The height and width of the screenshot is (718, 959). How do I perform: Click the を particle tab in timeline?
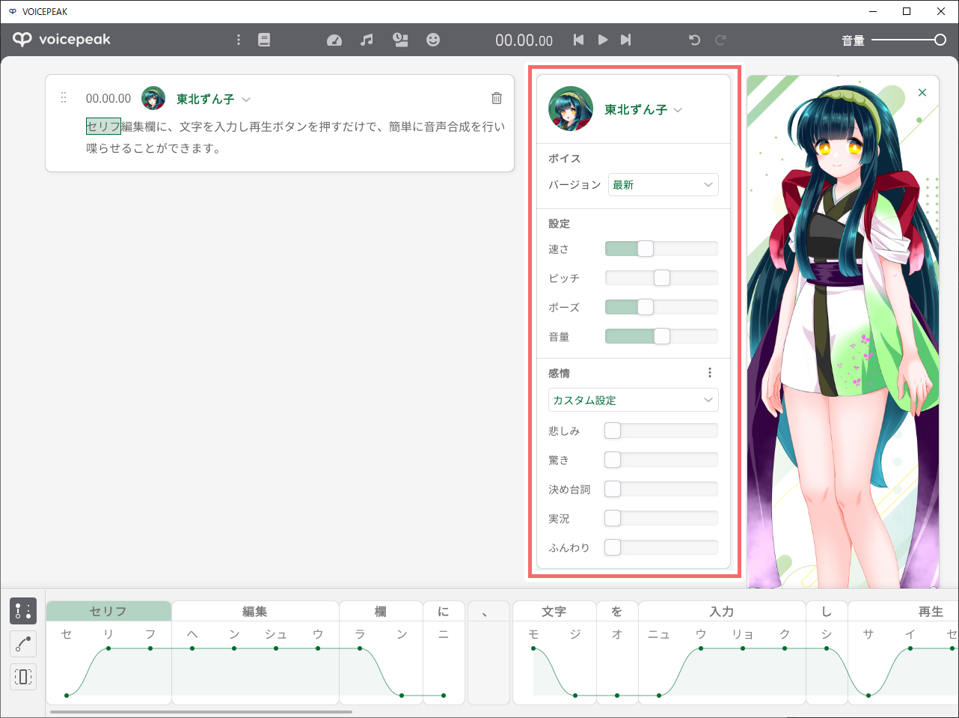click(617, 611)
